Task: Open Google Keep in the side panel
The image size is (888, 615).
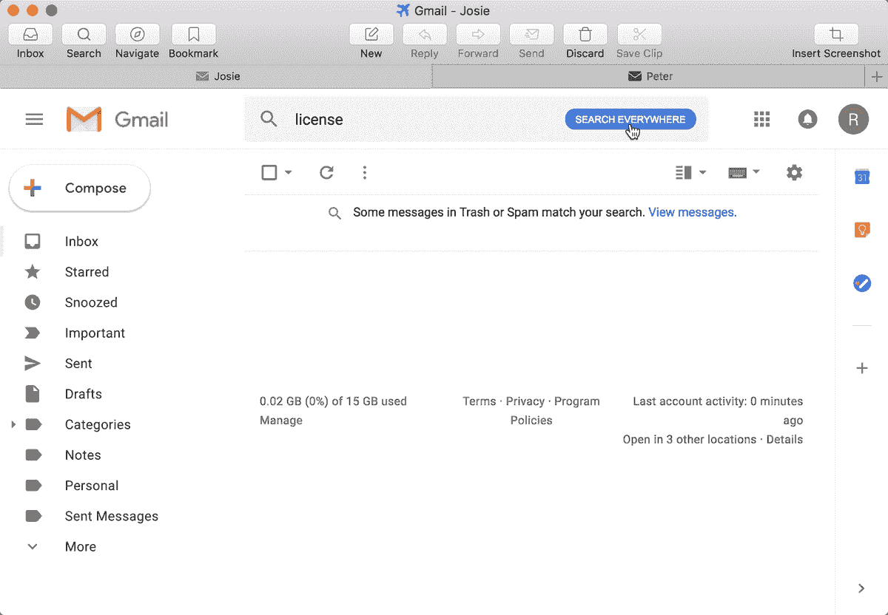Action: click(861, 229)
